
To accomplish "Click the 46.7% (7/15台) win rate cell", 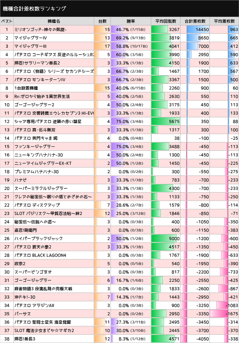I will pyautogui.click(x=131, y=29).
